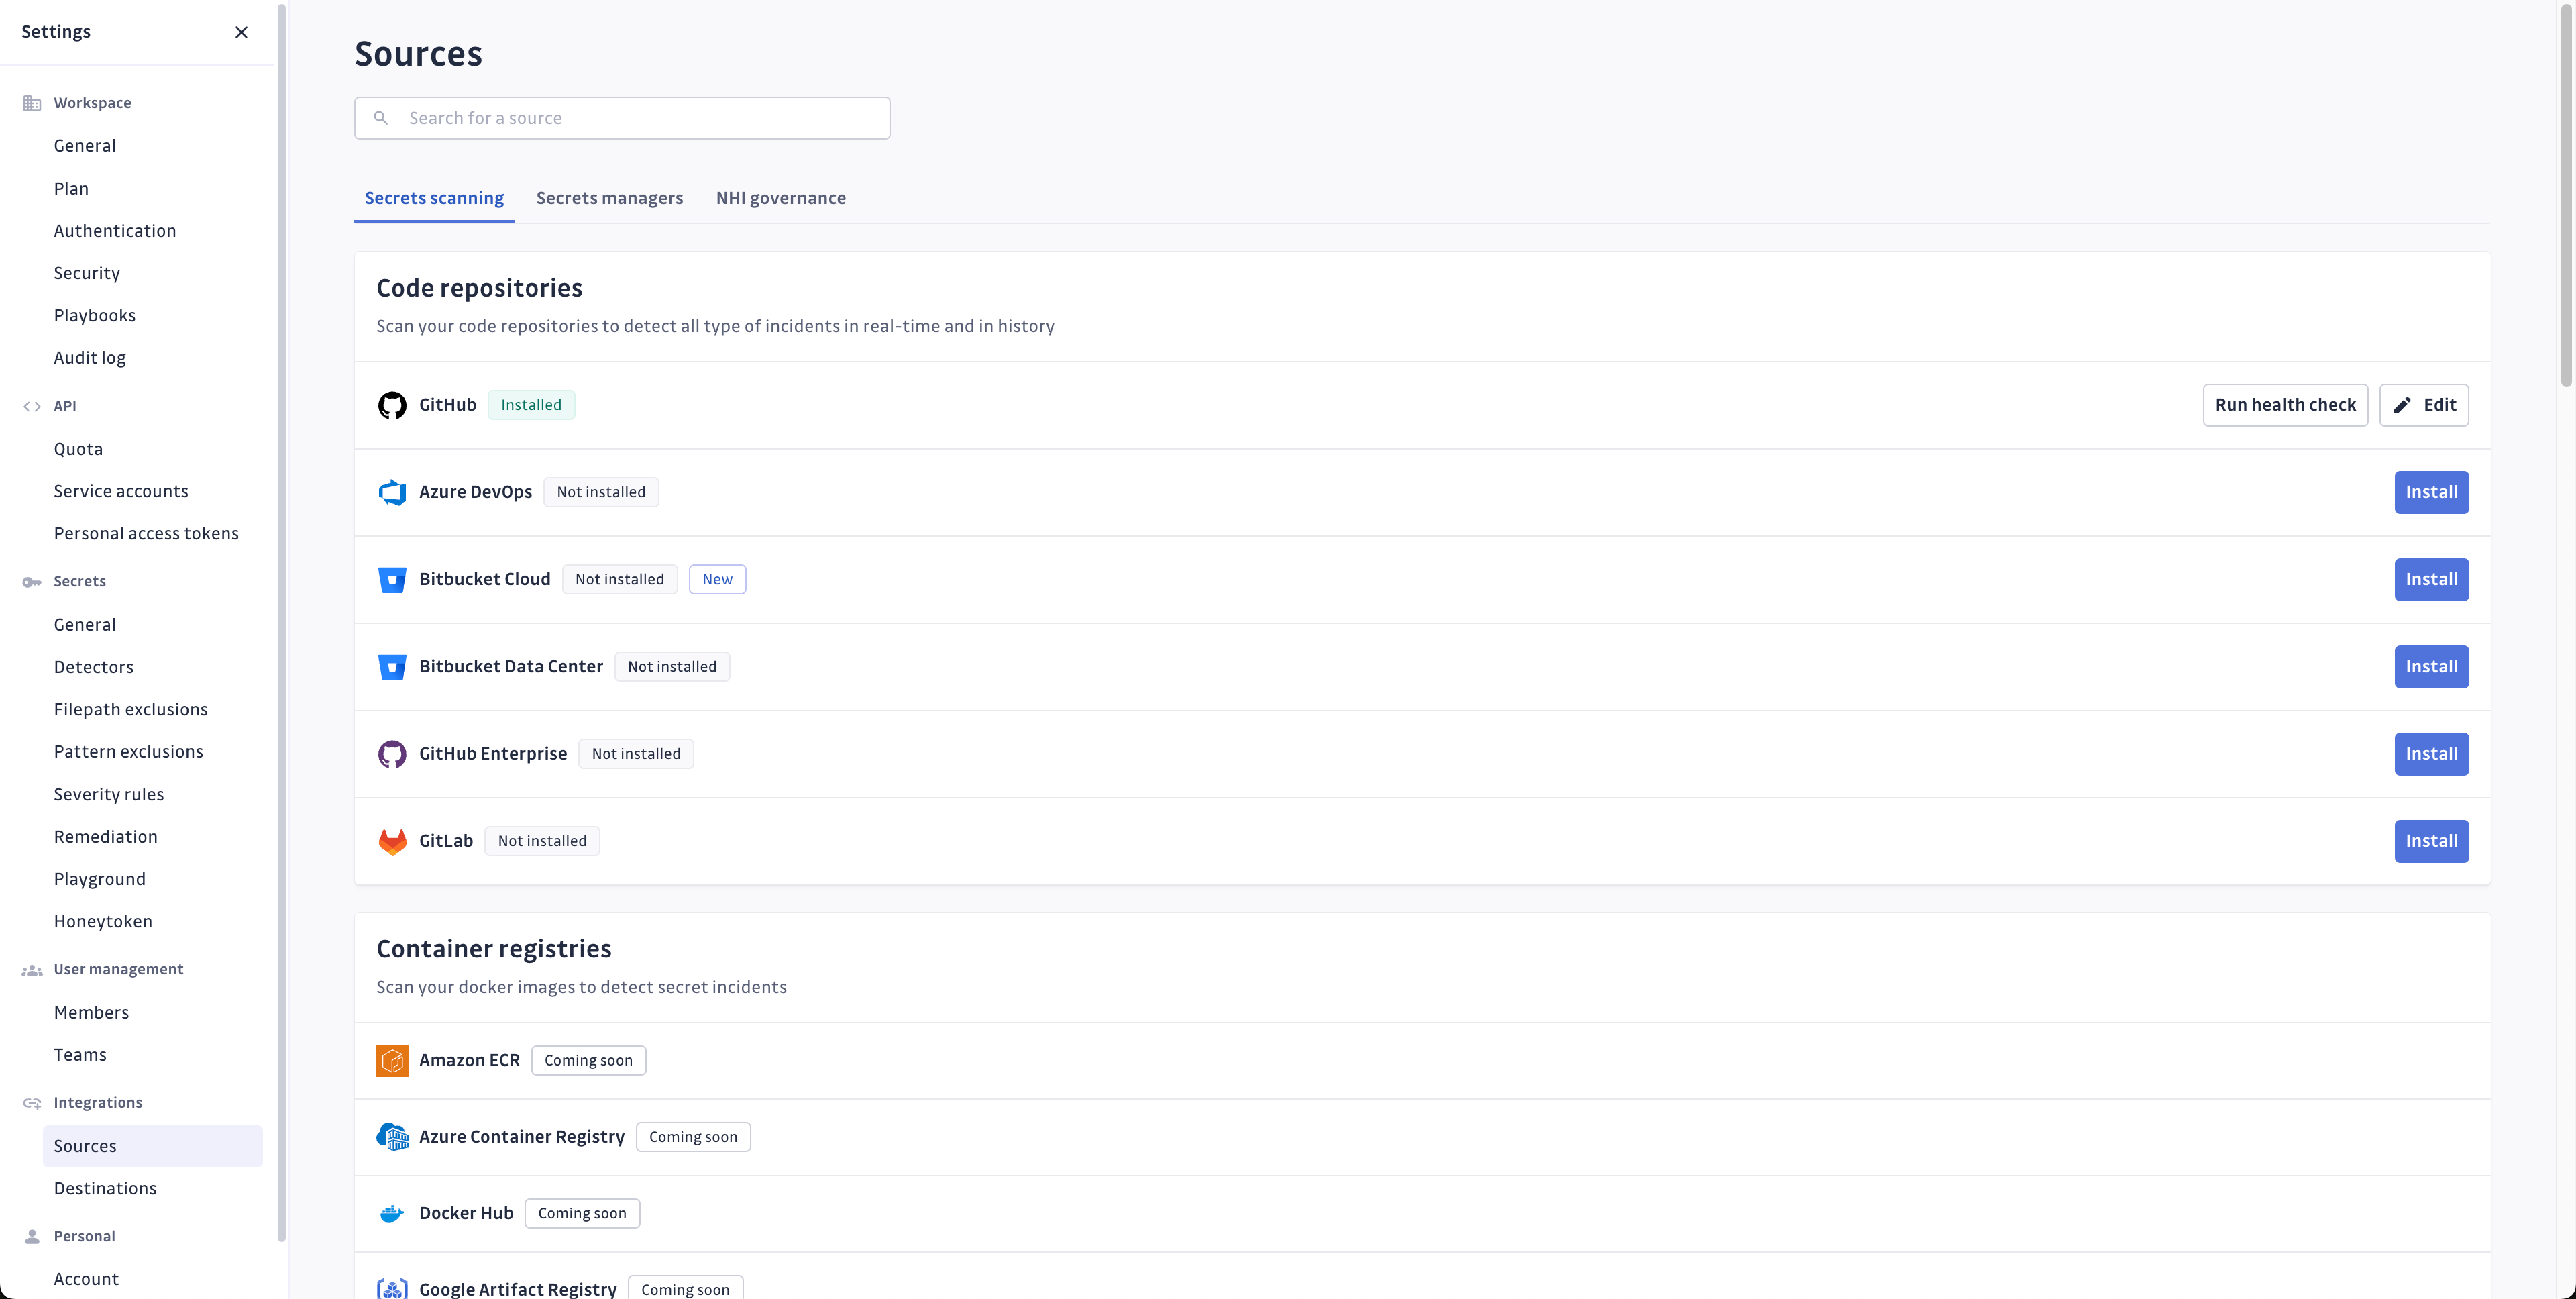2576x1299 pixels.
Task: Switch to the Secrets managers tab
Action: (609, 198)
